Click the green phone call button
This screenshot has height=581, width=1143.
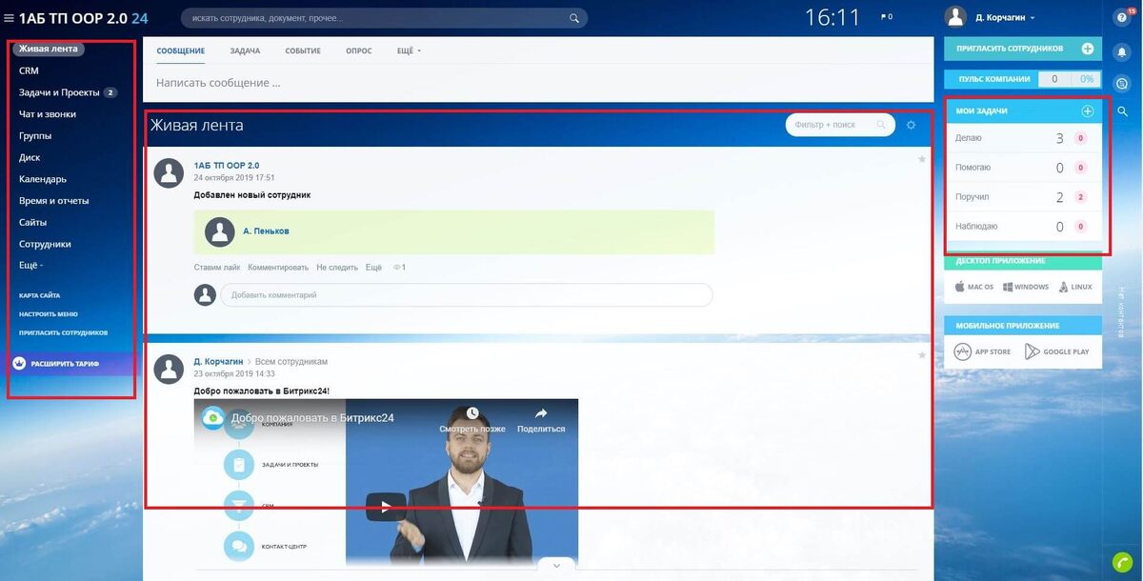point(1121,563)
